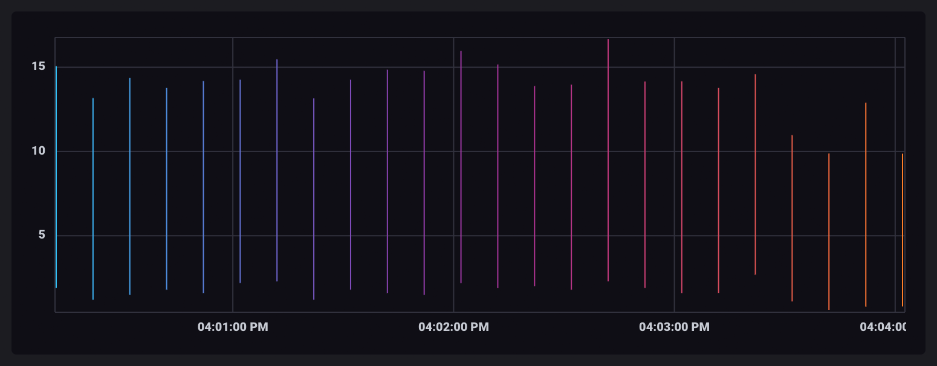
Task: Click the y-axis value 15 label
Action: pos(39,66)
